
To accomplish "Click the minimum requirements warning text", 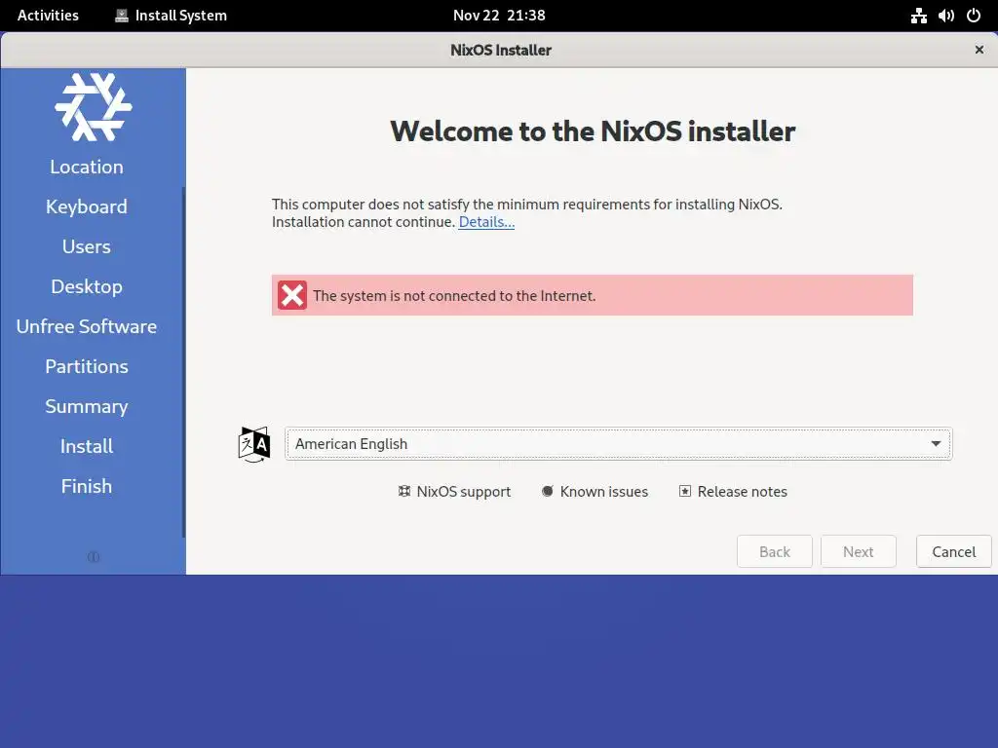I will pos(527,213).
